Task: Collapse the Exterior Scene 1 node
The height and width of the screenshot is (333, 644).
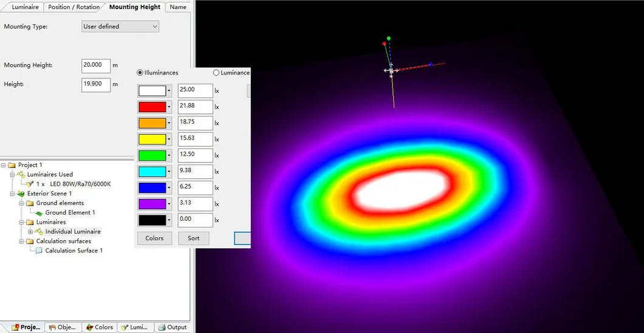Action: [12, 193]
